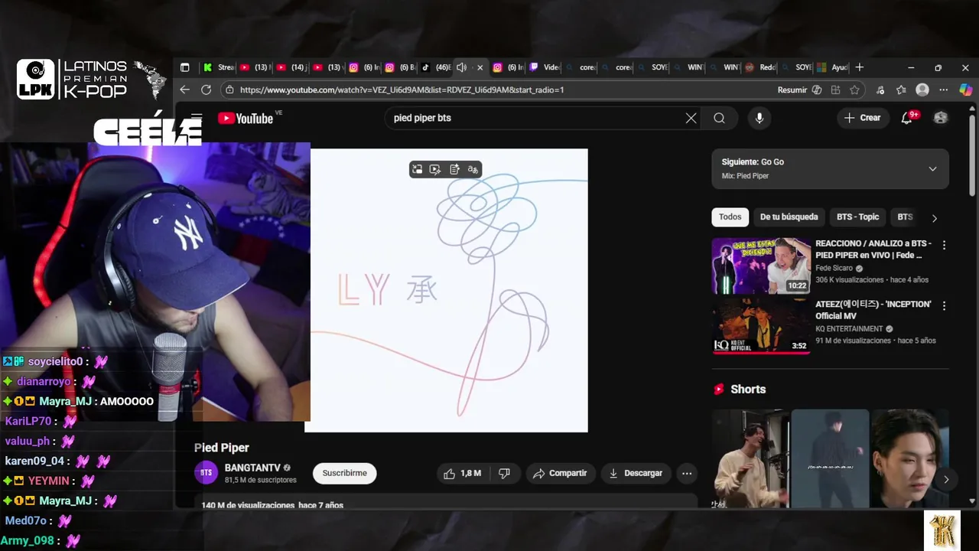Switch to the TikTok (46) tab
979x551 pixels.
pyautogui.click(x=436, y=67)
